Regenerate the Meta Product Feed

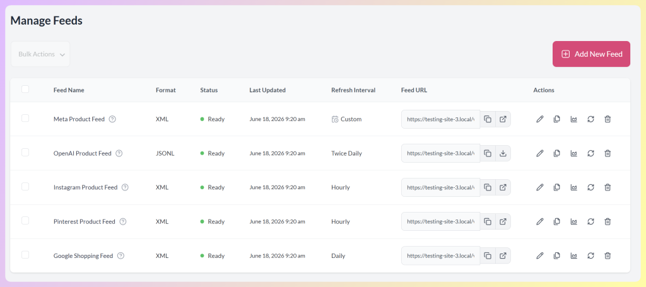tap(590, 119)
